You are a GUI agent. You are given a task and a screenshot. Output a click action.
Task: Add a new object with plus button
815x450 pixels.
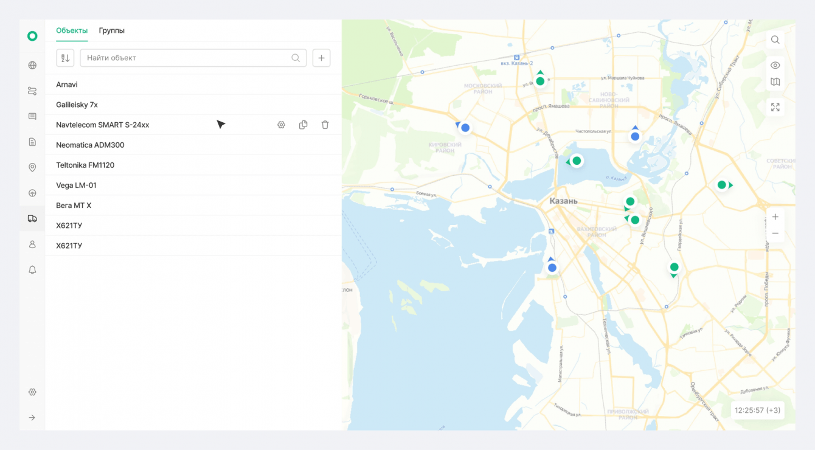click(x=322, y=58)
